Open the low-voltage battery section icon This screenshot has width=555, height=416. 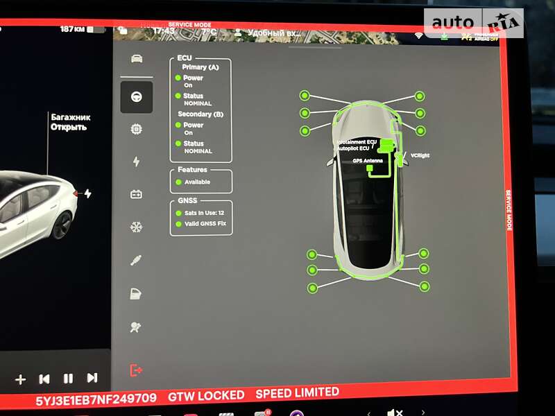136,194
